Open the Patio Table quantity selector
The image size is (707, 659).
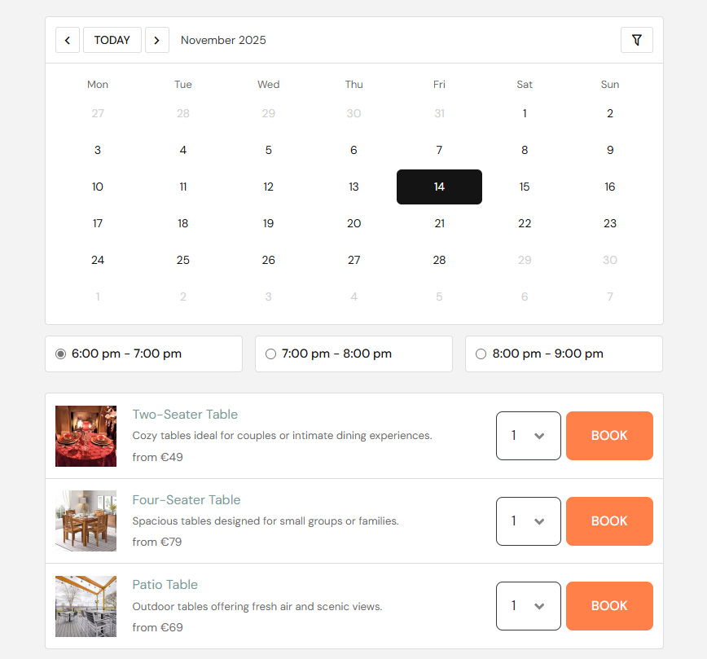coord(528,606)
